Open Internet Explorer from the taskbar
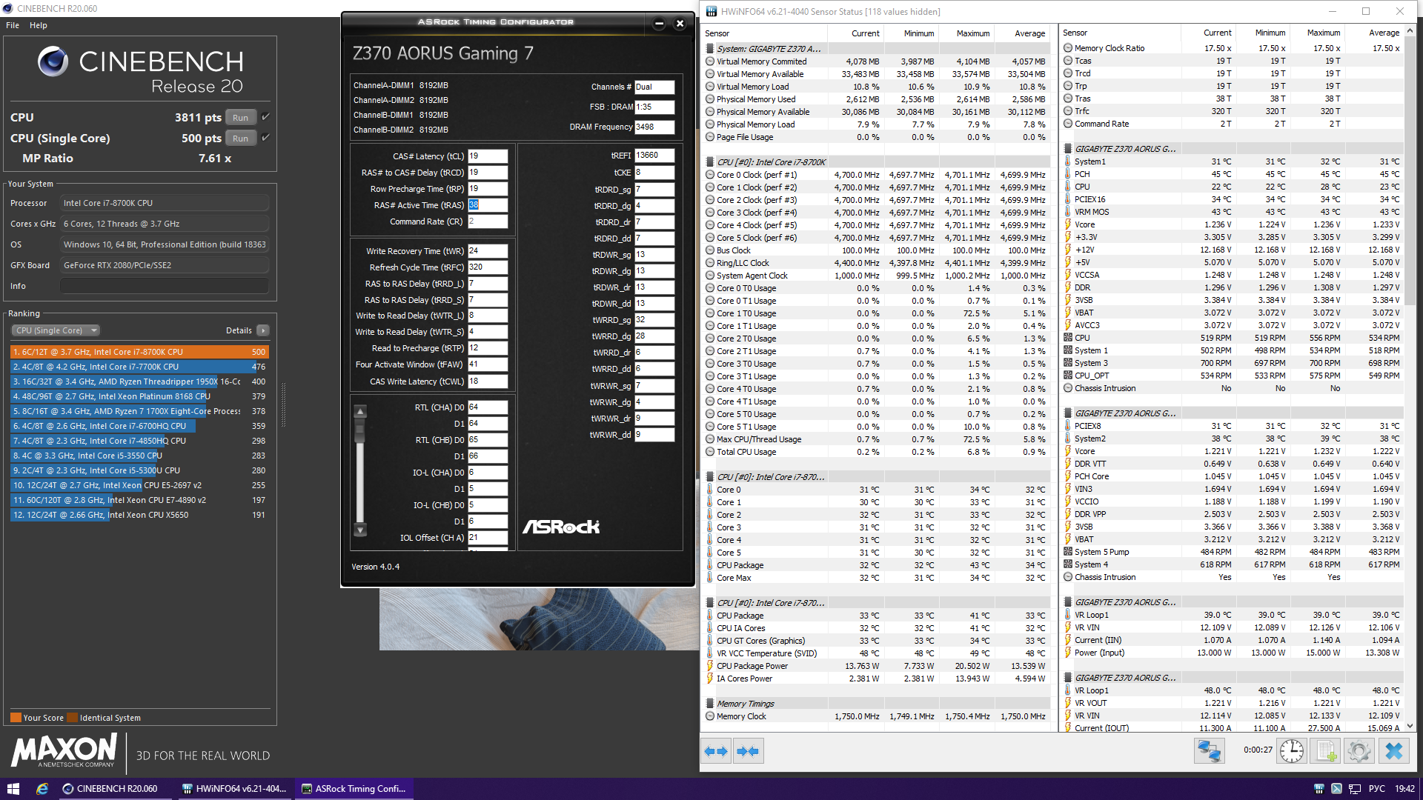This screenshot has width=1423, height=800. 42,789
